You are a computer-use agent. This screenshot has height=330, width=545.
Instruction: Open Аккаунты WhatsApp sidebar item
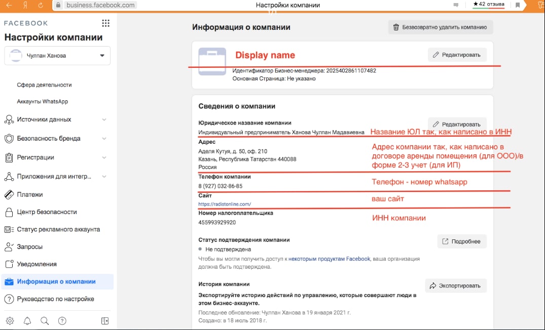point(42,102)
